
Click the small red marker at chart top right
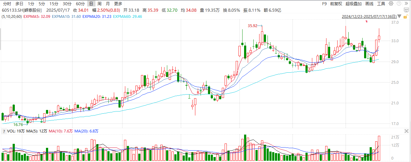(366, 22)
